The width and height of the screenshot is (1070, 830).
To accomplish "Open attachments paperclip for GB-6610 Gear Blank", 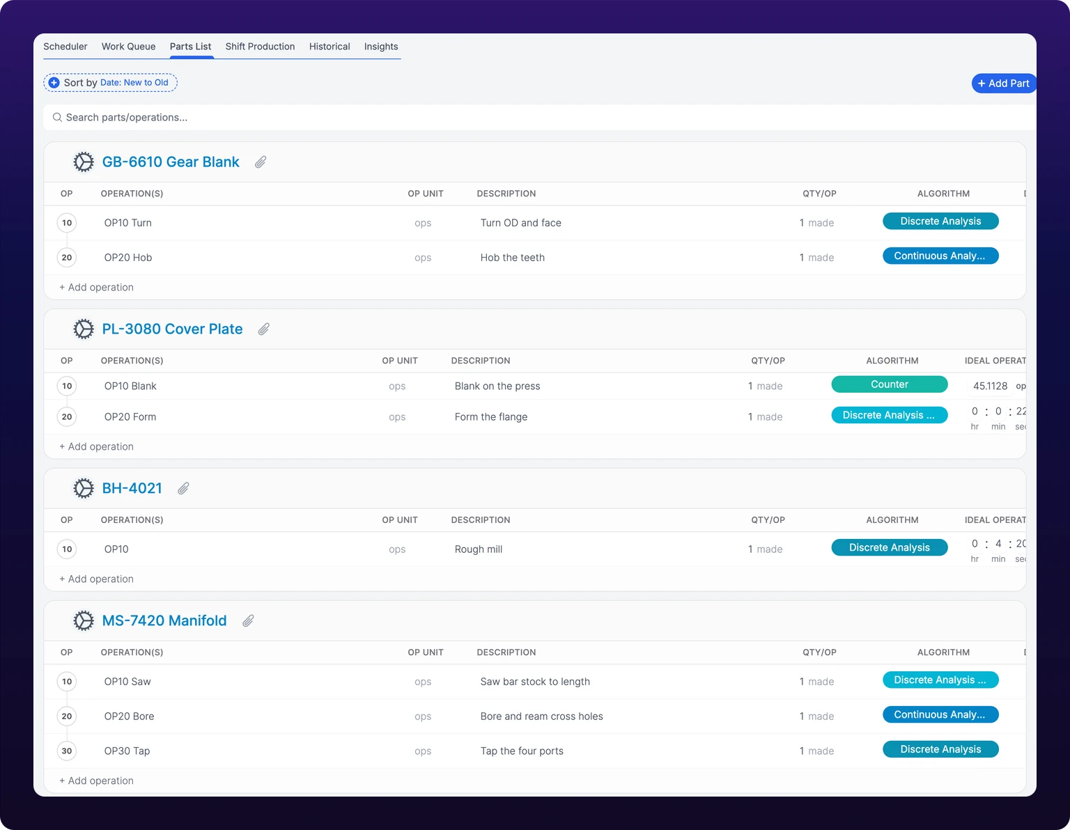I will [x=261, y=162].
